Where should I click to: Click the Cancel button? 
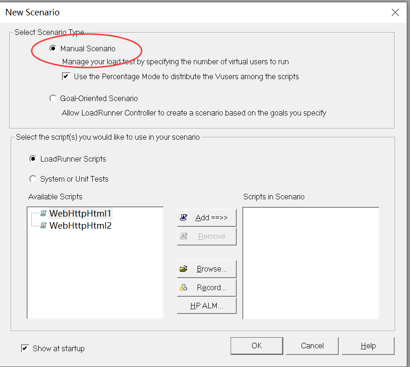312,346
